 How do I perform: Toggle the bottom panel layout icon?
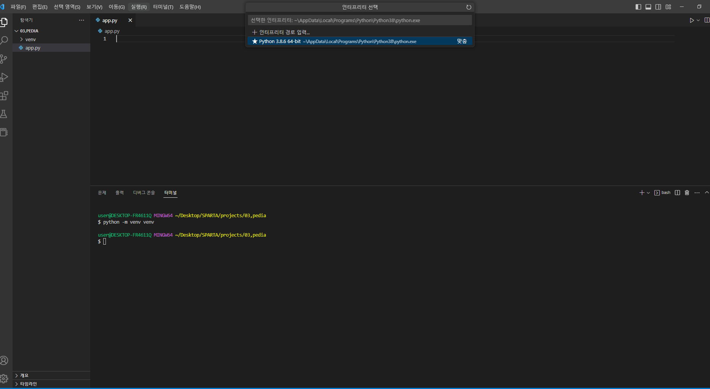648,7
